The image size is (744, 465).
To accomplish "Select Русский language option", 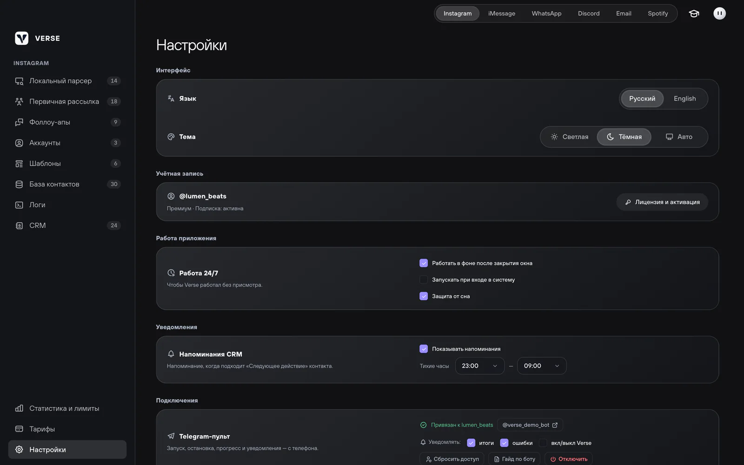I will (x=642, y=99).
